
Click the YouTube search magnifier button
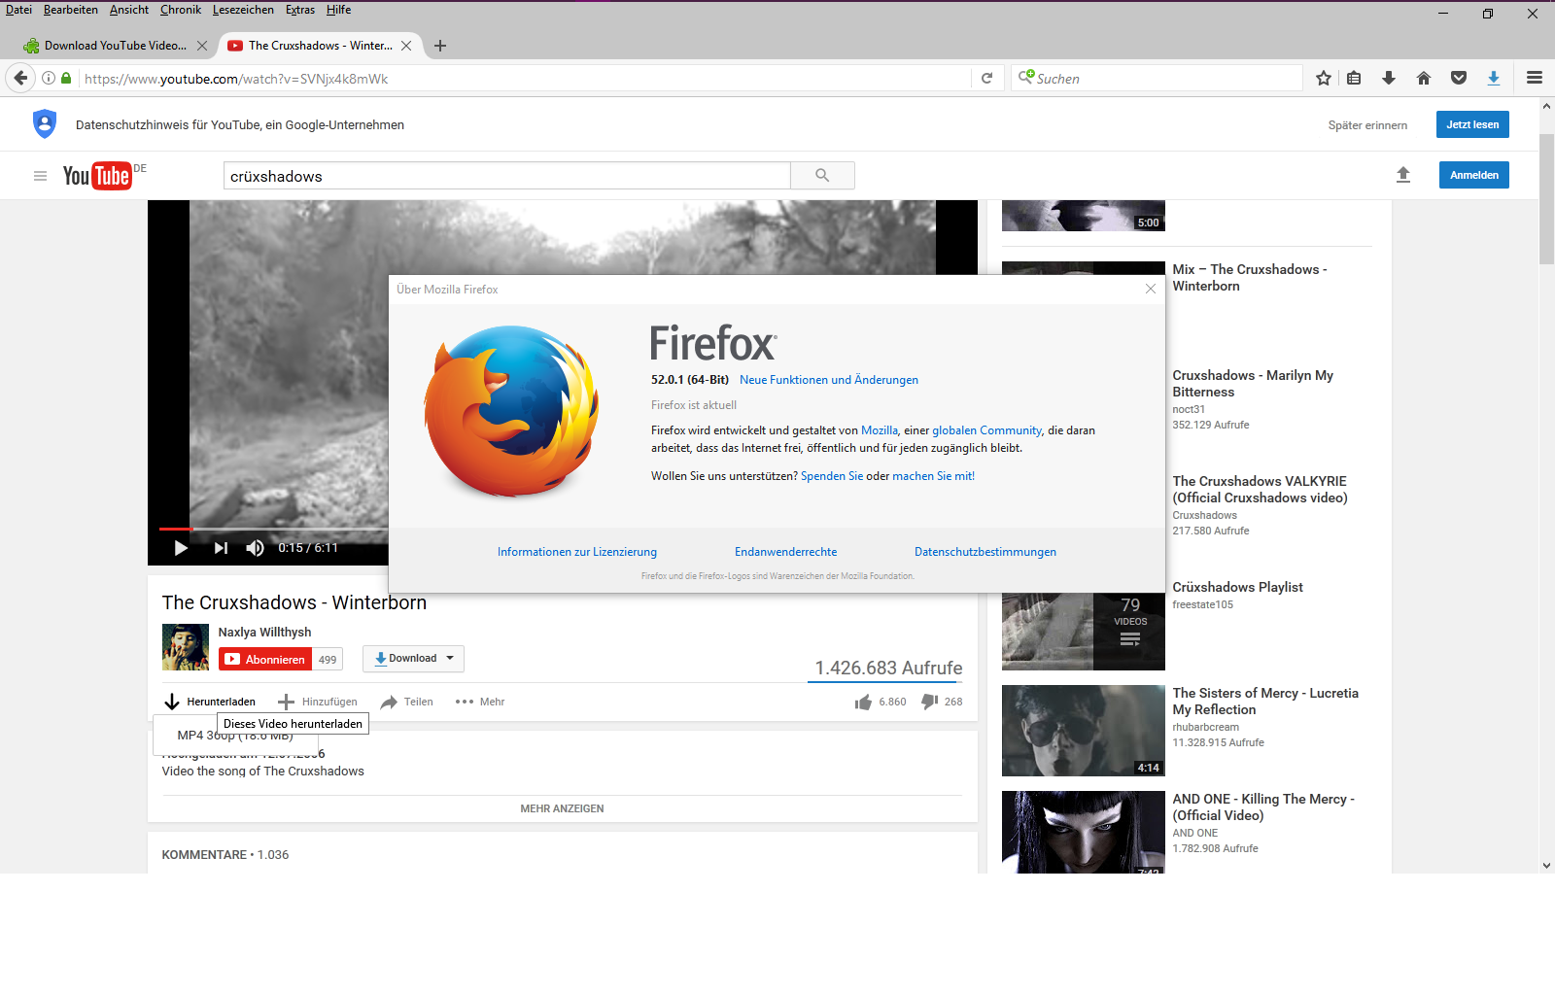(x=822, y=176)
